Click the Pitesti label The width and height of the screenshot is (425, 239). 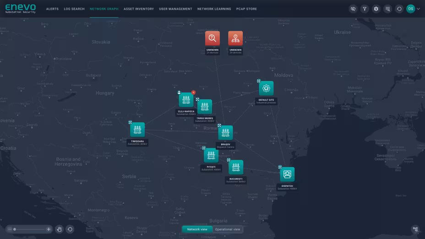point(211,168)
